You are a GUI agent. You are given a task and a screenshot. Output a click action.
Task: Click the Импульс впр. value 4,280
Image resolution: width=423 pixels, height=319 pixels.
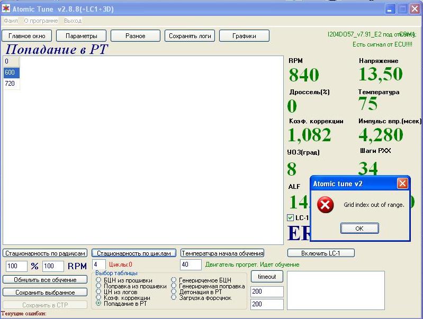click(381, 135)
